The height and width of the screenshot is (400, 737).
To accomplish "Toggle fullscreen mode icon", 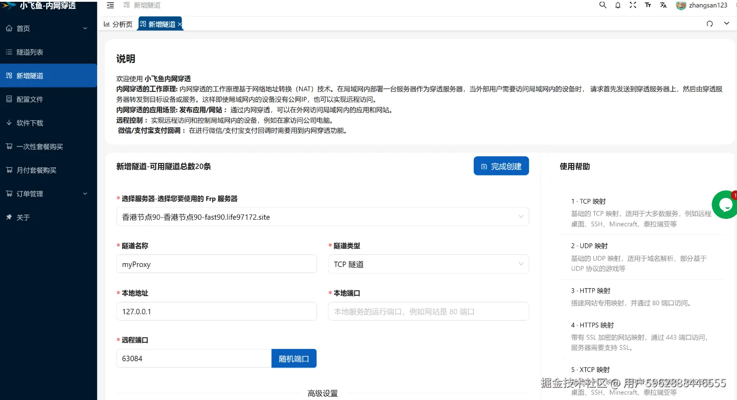I will [633, 5].
